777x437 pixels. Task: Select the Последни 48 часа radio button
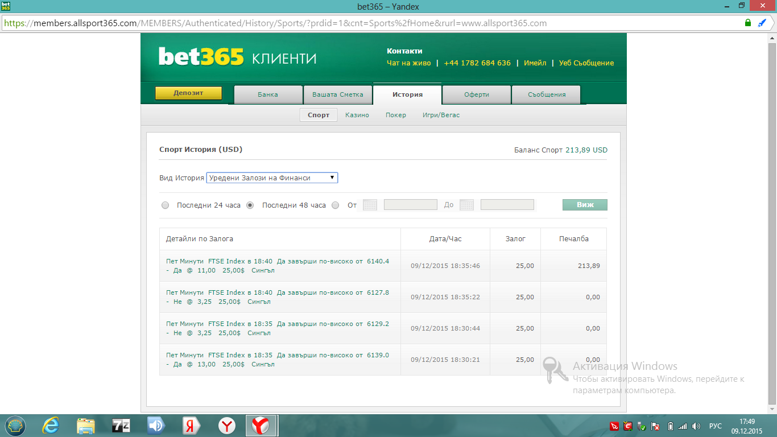(250, 205)
